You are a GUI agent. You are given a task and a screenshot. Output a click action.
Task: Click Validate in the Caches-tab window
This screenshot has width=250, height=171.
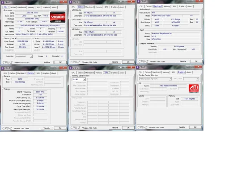(115, 62)
